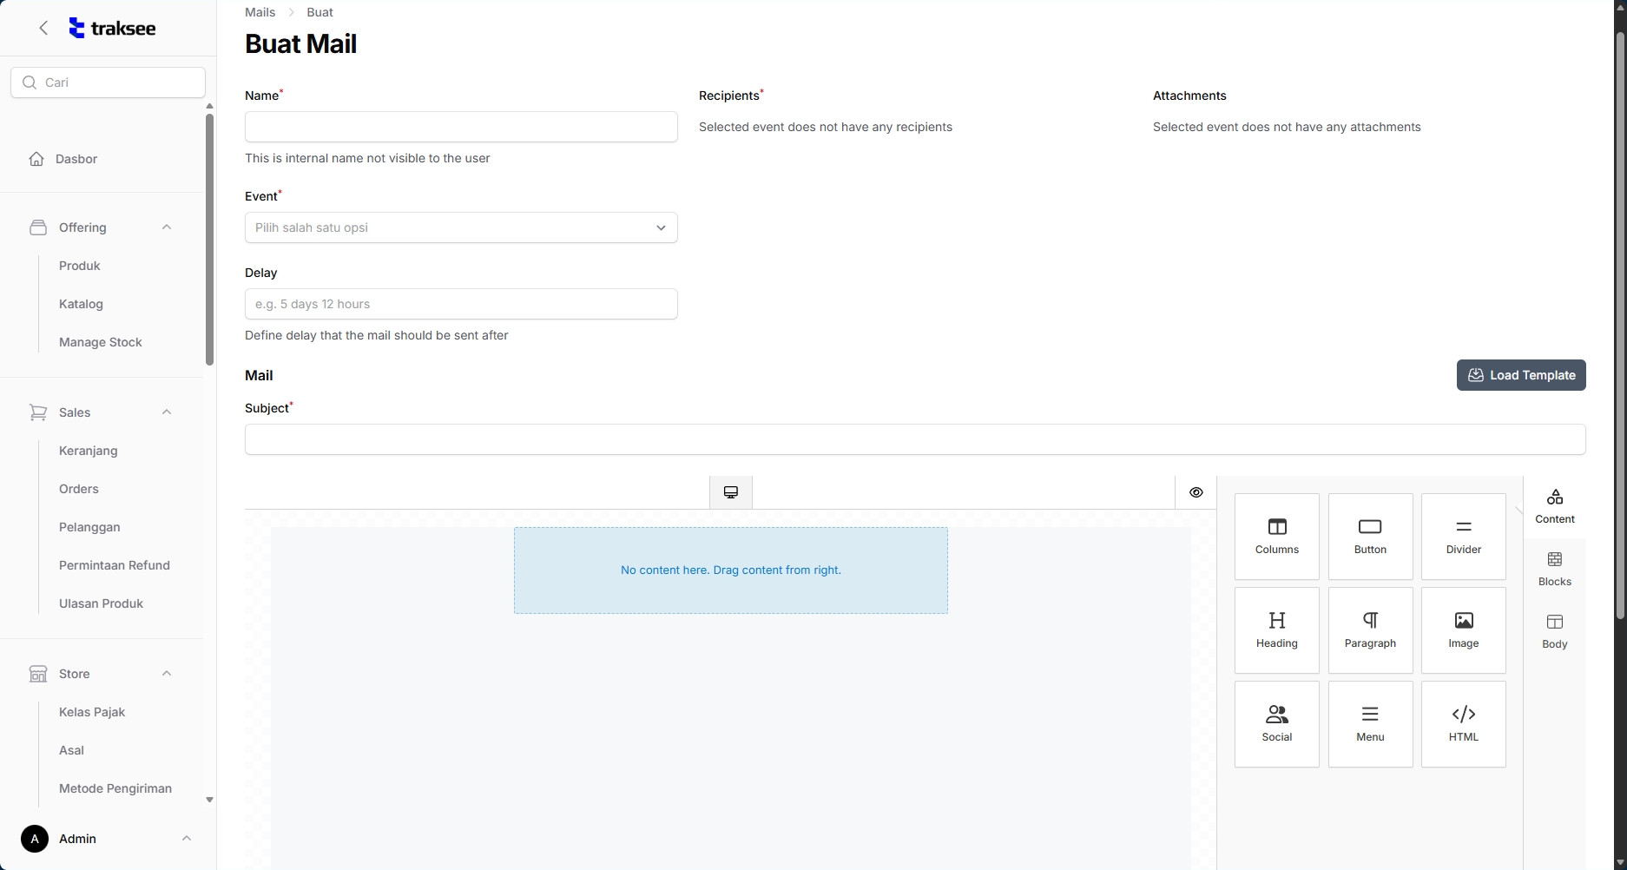Select the Divider content block
The height and width of the screenshot is (870, 1627).
[1463, 537]
